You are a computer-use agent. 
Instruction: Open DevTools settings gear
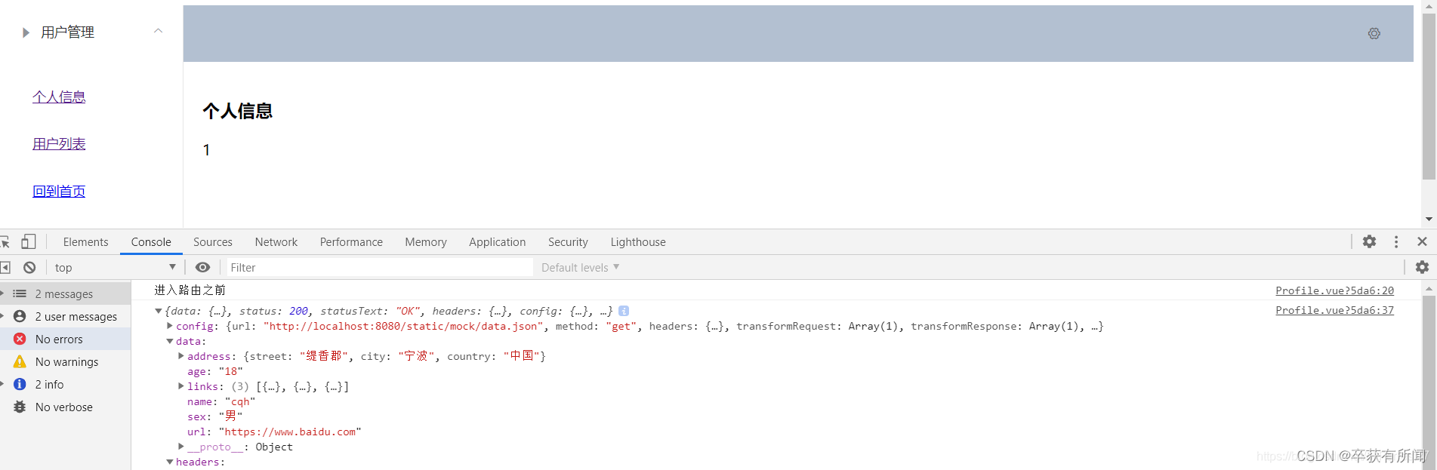point(1369,241)
